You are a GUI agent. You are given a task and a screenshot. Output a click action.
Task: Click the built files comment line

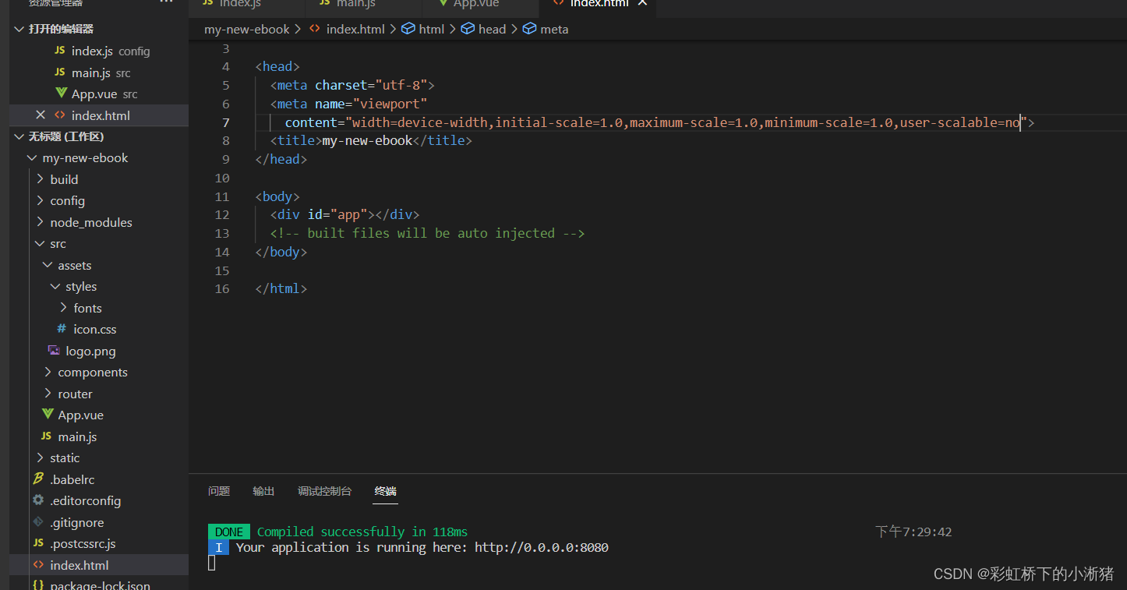[427, 233]
